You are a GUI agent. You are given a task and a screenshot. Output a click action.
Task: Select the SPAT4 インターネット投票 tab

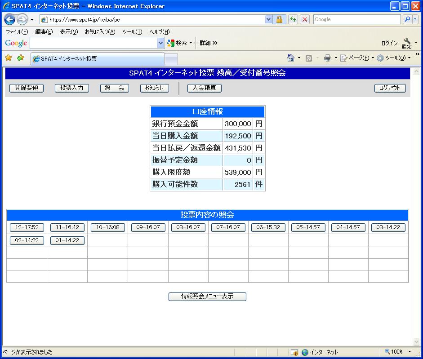pos(98,58)
